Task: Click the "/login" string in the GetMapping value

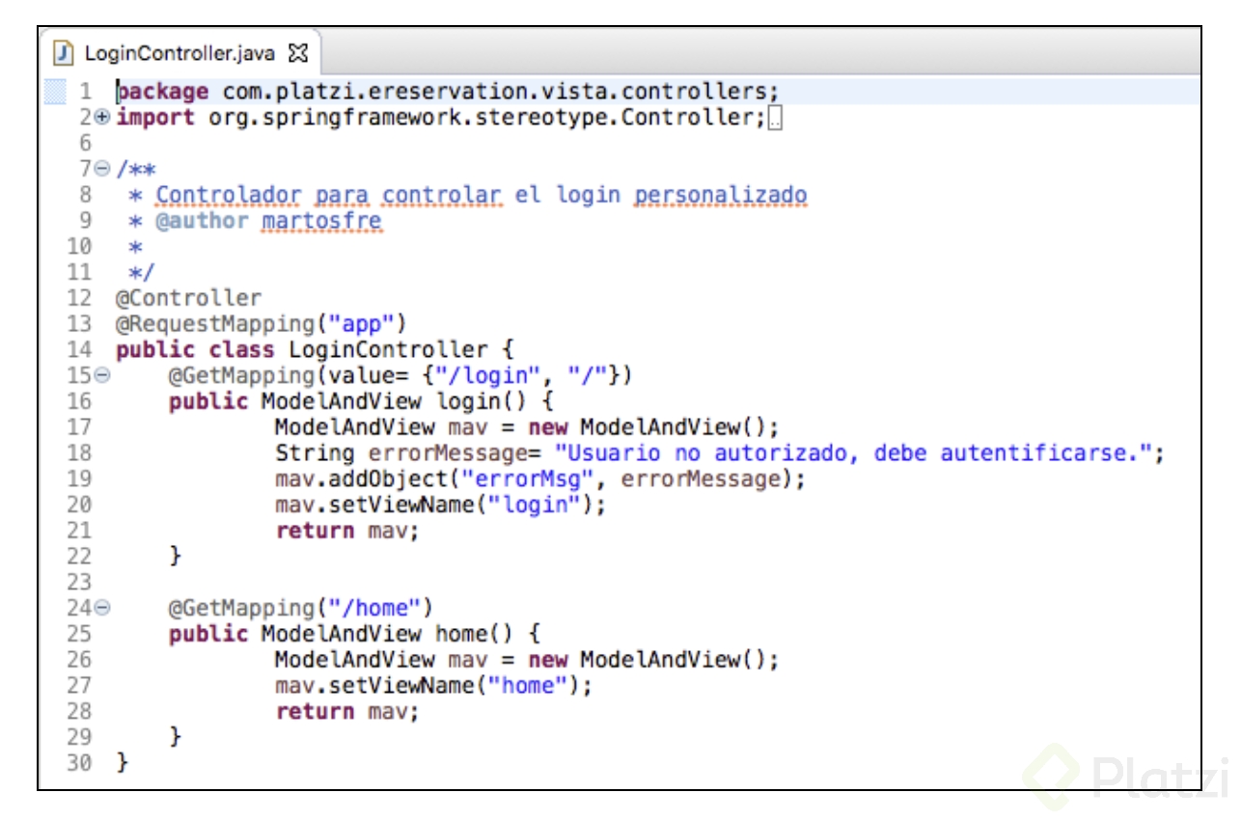Action: coord(488,375)
